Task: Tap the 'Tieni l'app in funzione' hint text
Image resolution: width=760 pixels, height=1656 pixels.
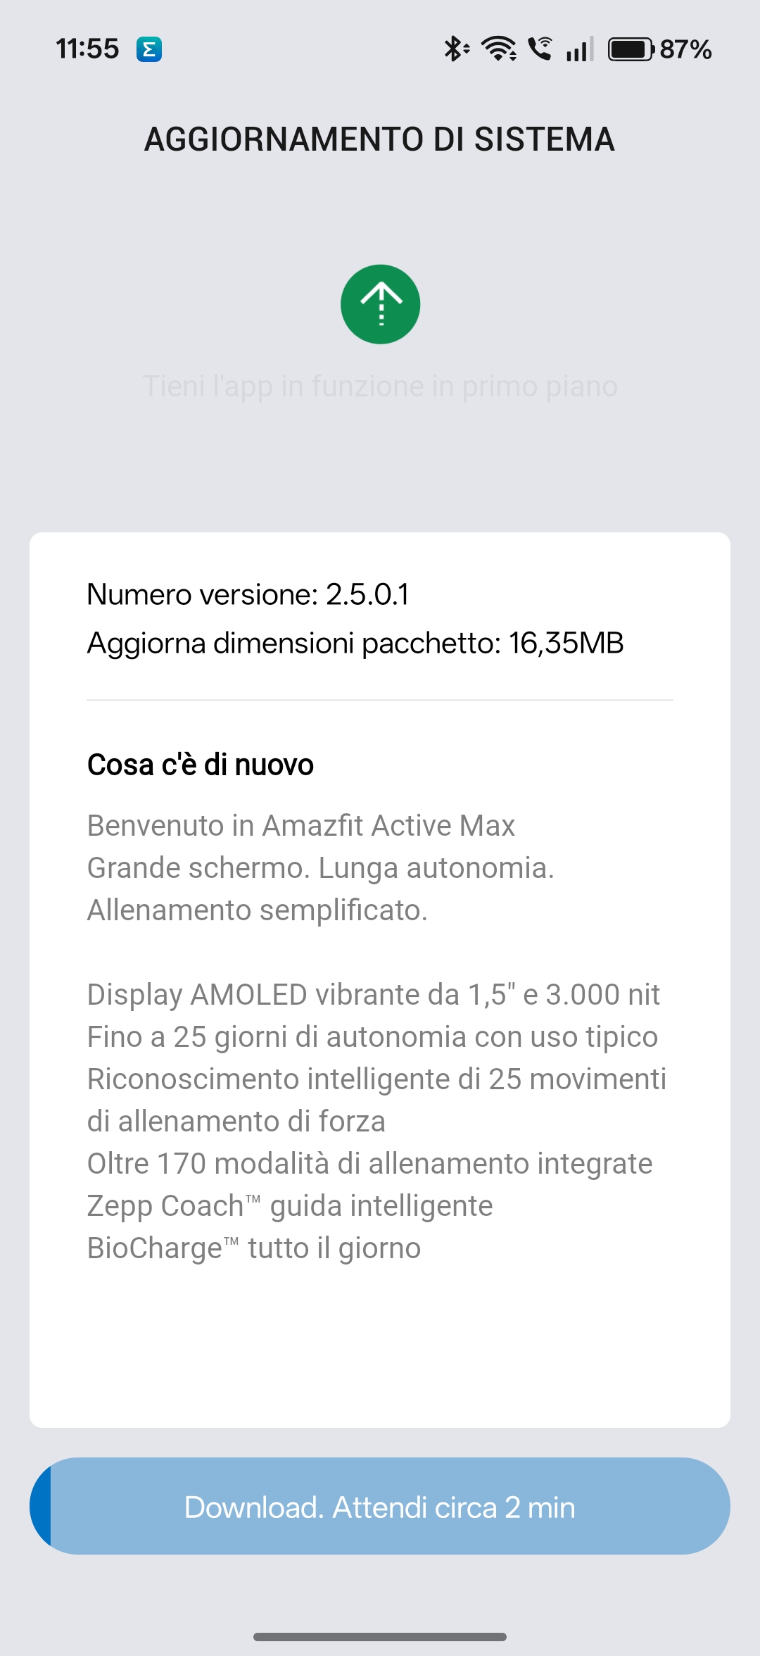Action: [x=380, y=387]
